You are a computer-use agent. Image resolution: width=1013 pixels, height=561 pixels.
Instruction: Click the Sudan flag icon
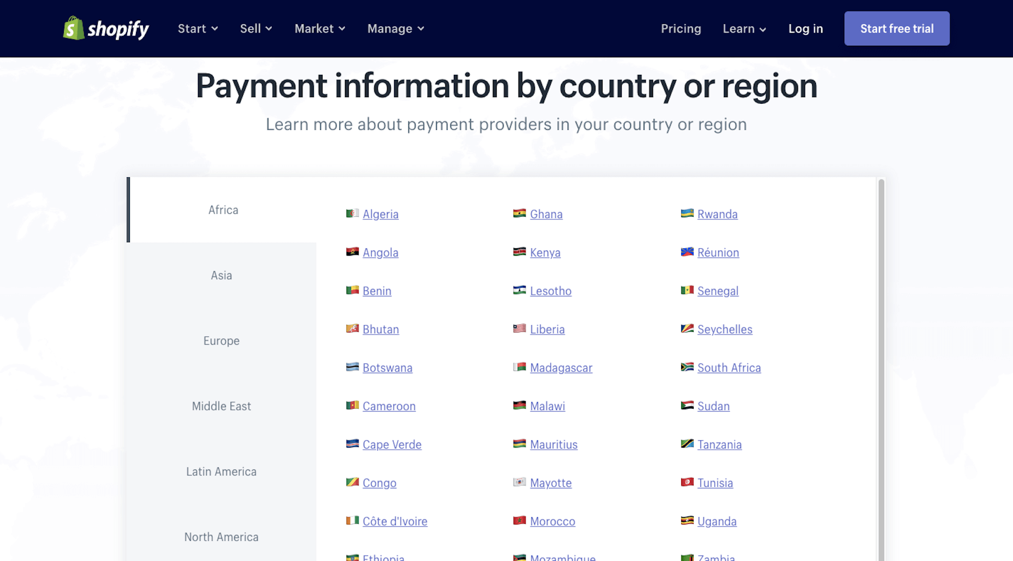[x=687, y=405]
